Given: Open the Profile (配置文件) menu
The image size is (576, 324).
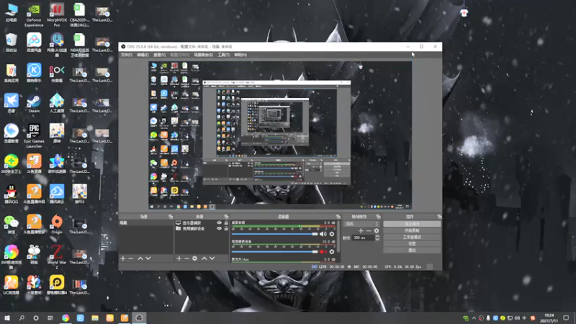Looking at the screenshot, I should pyautogui.click(x=179, y=55).
